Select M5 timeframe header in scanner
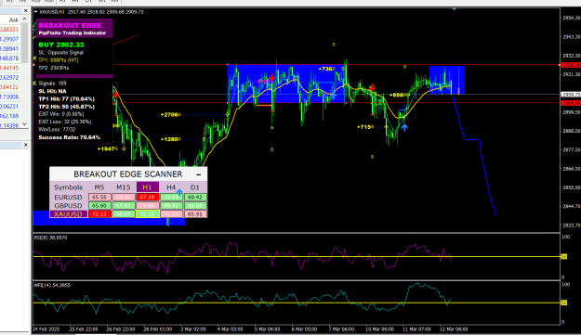 pos(99,187)
